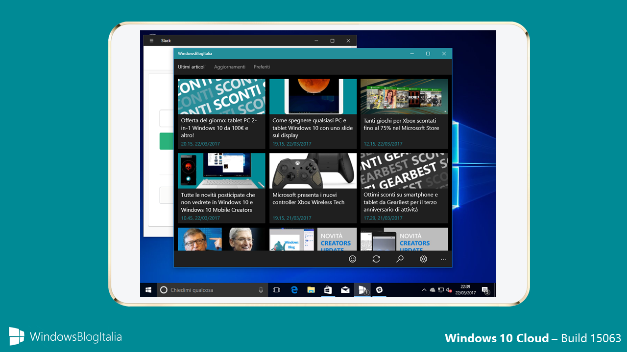Viewport: 627px width, 352px height.
Task: Maximize the Slack window
Action: pos(332,41)
